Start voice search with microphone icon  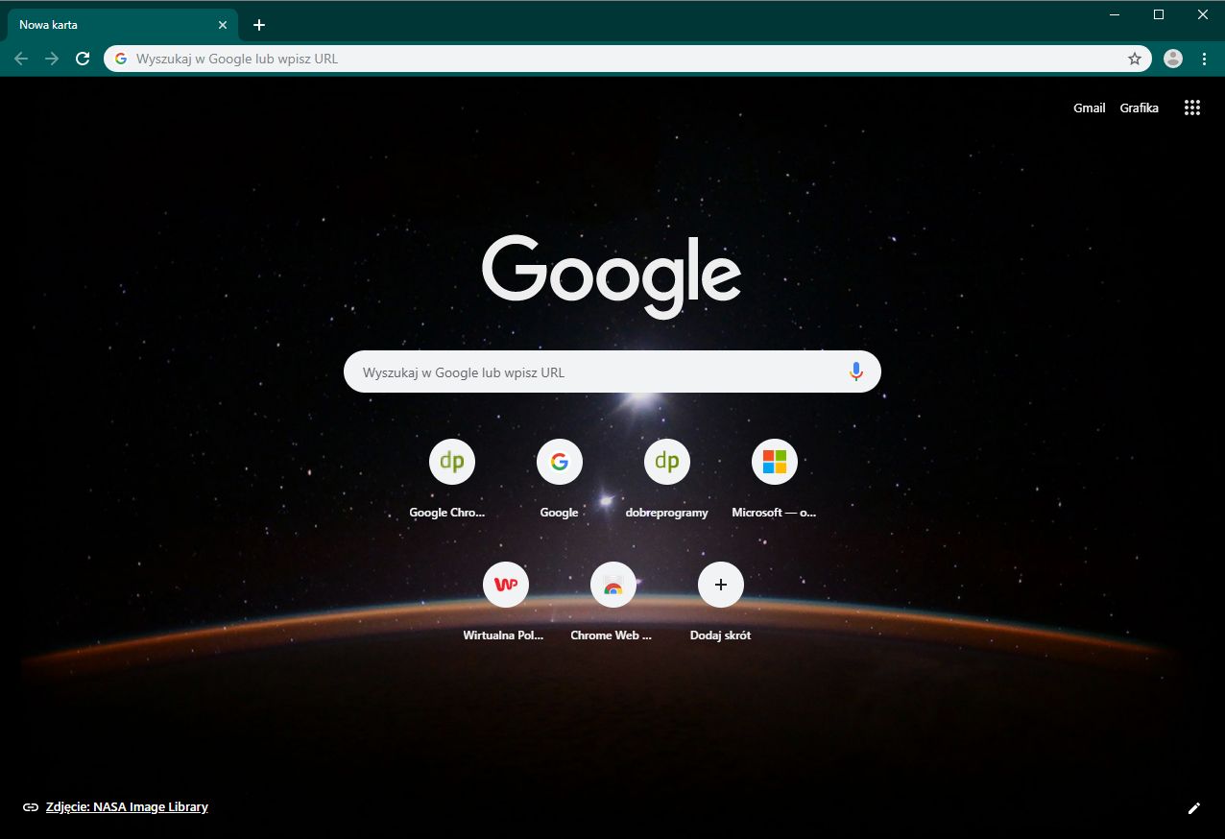856,372
